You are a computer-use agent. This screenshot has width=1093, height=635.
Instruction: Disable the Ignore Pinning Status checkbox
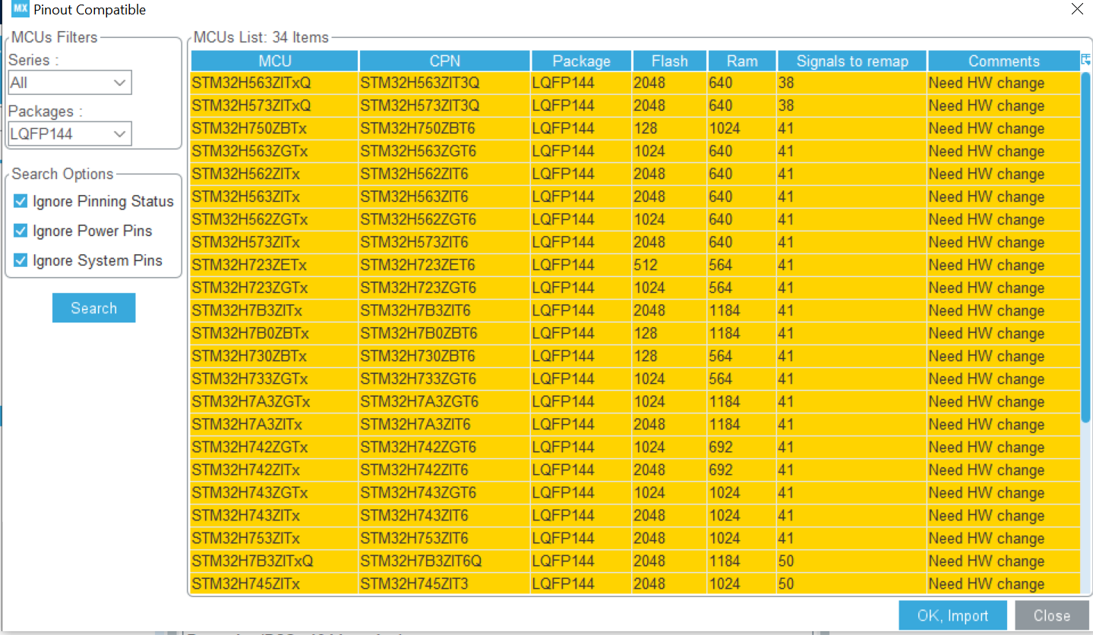pyautogui.click(x=21, y=201)
